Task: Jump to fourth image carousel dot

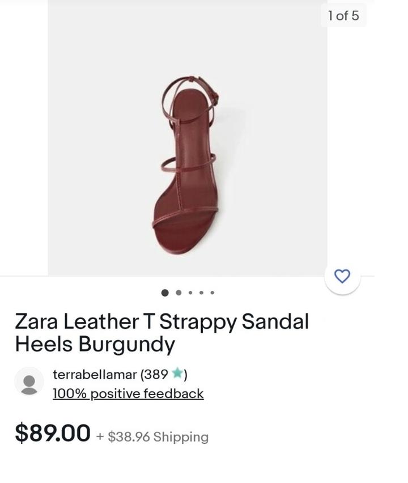Action: pyautogui.click(x=201, y=293)
